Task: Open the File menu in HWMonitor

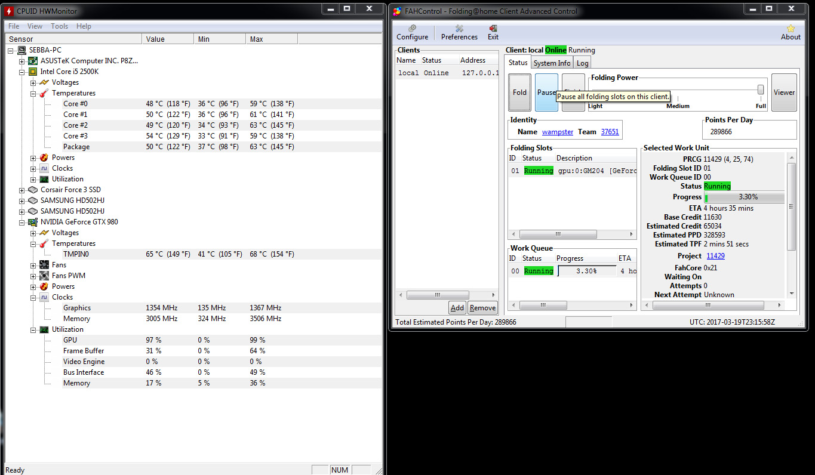Action: point(14,26)
